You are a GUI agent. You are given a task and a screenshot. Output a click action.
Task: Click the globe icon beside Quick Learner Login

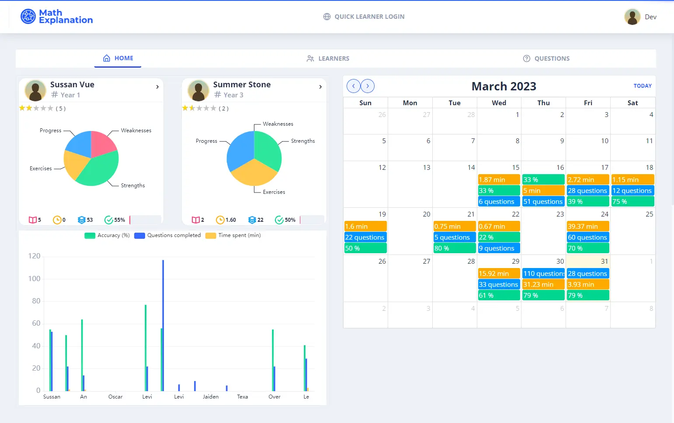(x=327, y=16)
